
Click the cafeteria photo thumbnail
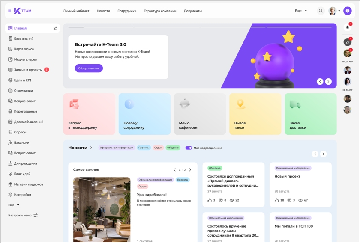coord(102,209)
